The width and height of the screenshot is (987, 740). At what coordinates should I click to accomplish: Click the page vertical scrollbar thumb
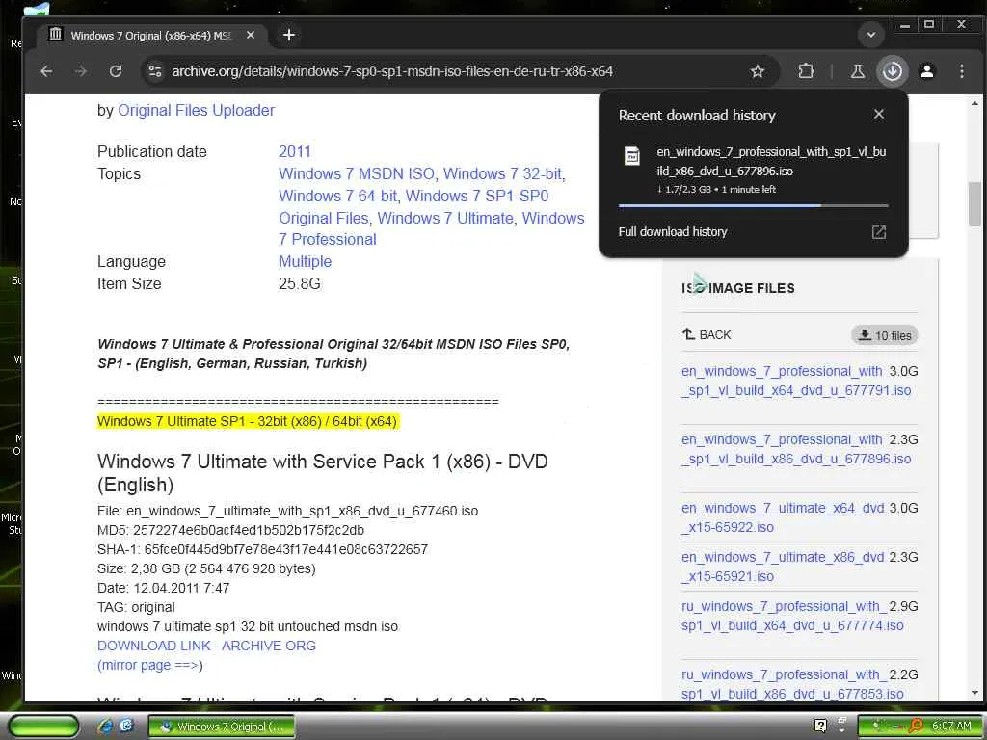[974, 204]
